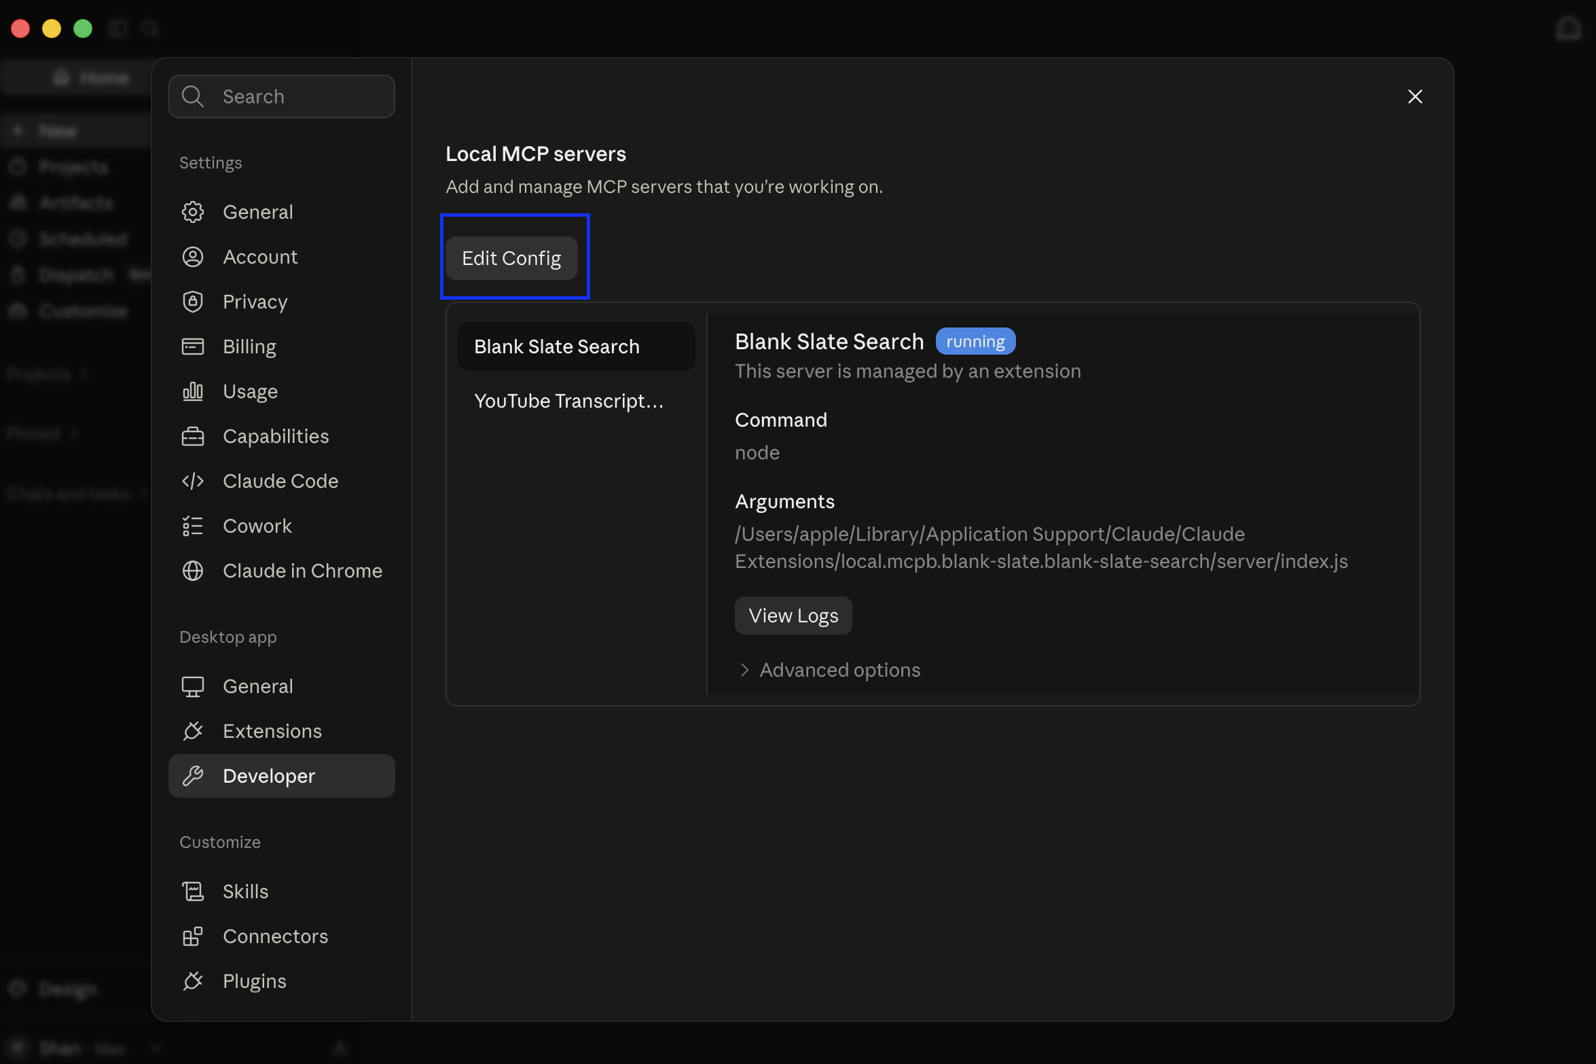Click the Extensions plug icon
Viewport: 1596px width, 1064px height.
coord(193,731)
